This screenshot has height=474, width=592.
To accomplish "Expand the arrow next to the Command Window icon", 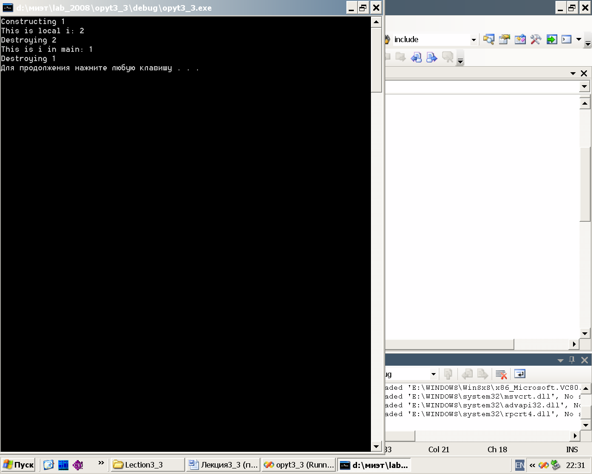I will [579, 39].
